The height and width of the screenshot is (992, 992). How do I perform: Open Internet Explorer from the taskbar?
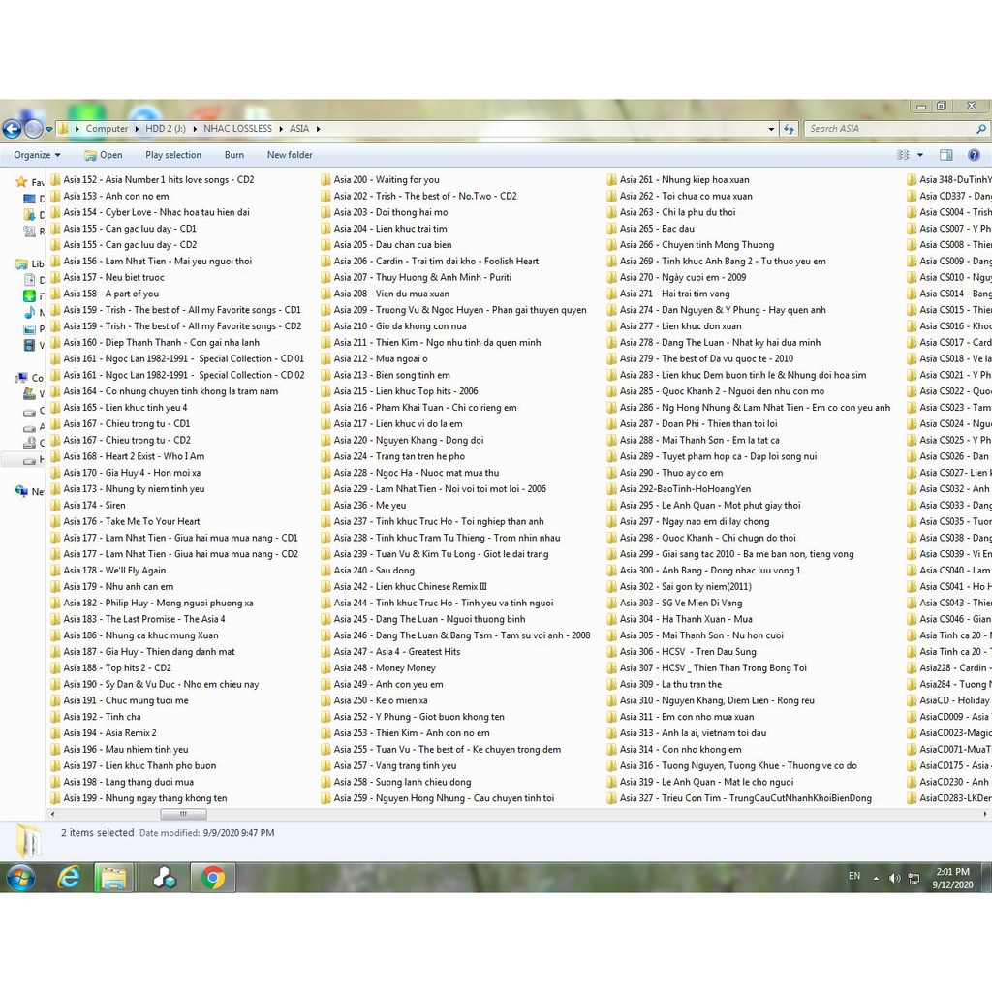pyautogui.click(x=69, y=878)
